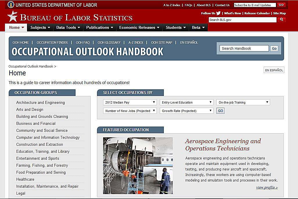Open the FAQs link in header
The image size is (298, 199).
(x=188, y=5)
